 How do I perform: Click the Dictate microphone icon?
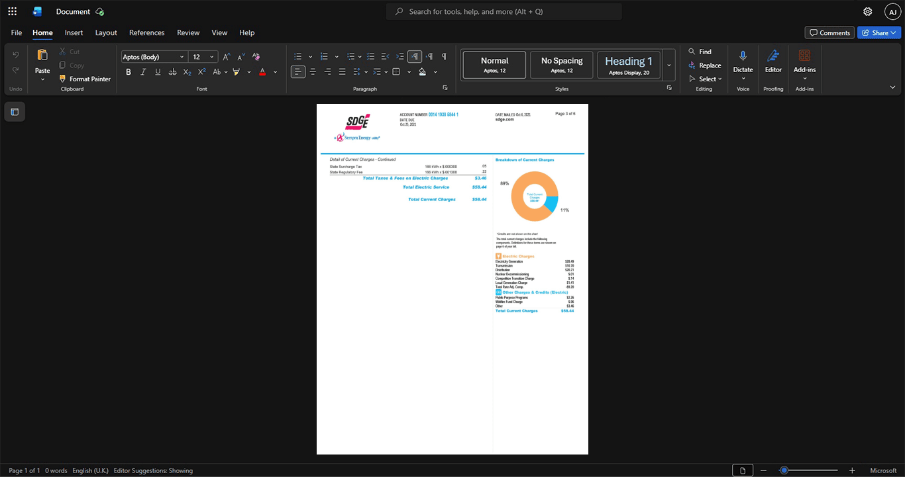click(743, 56)
